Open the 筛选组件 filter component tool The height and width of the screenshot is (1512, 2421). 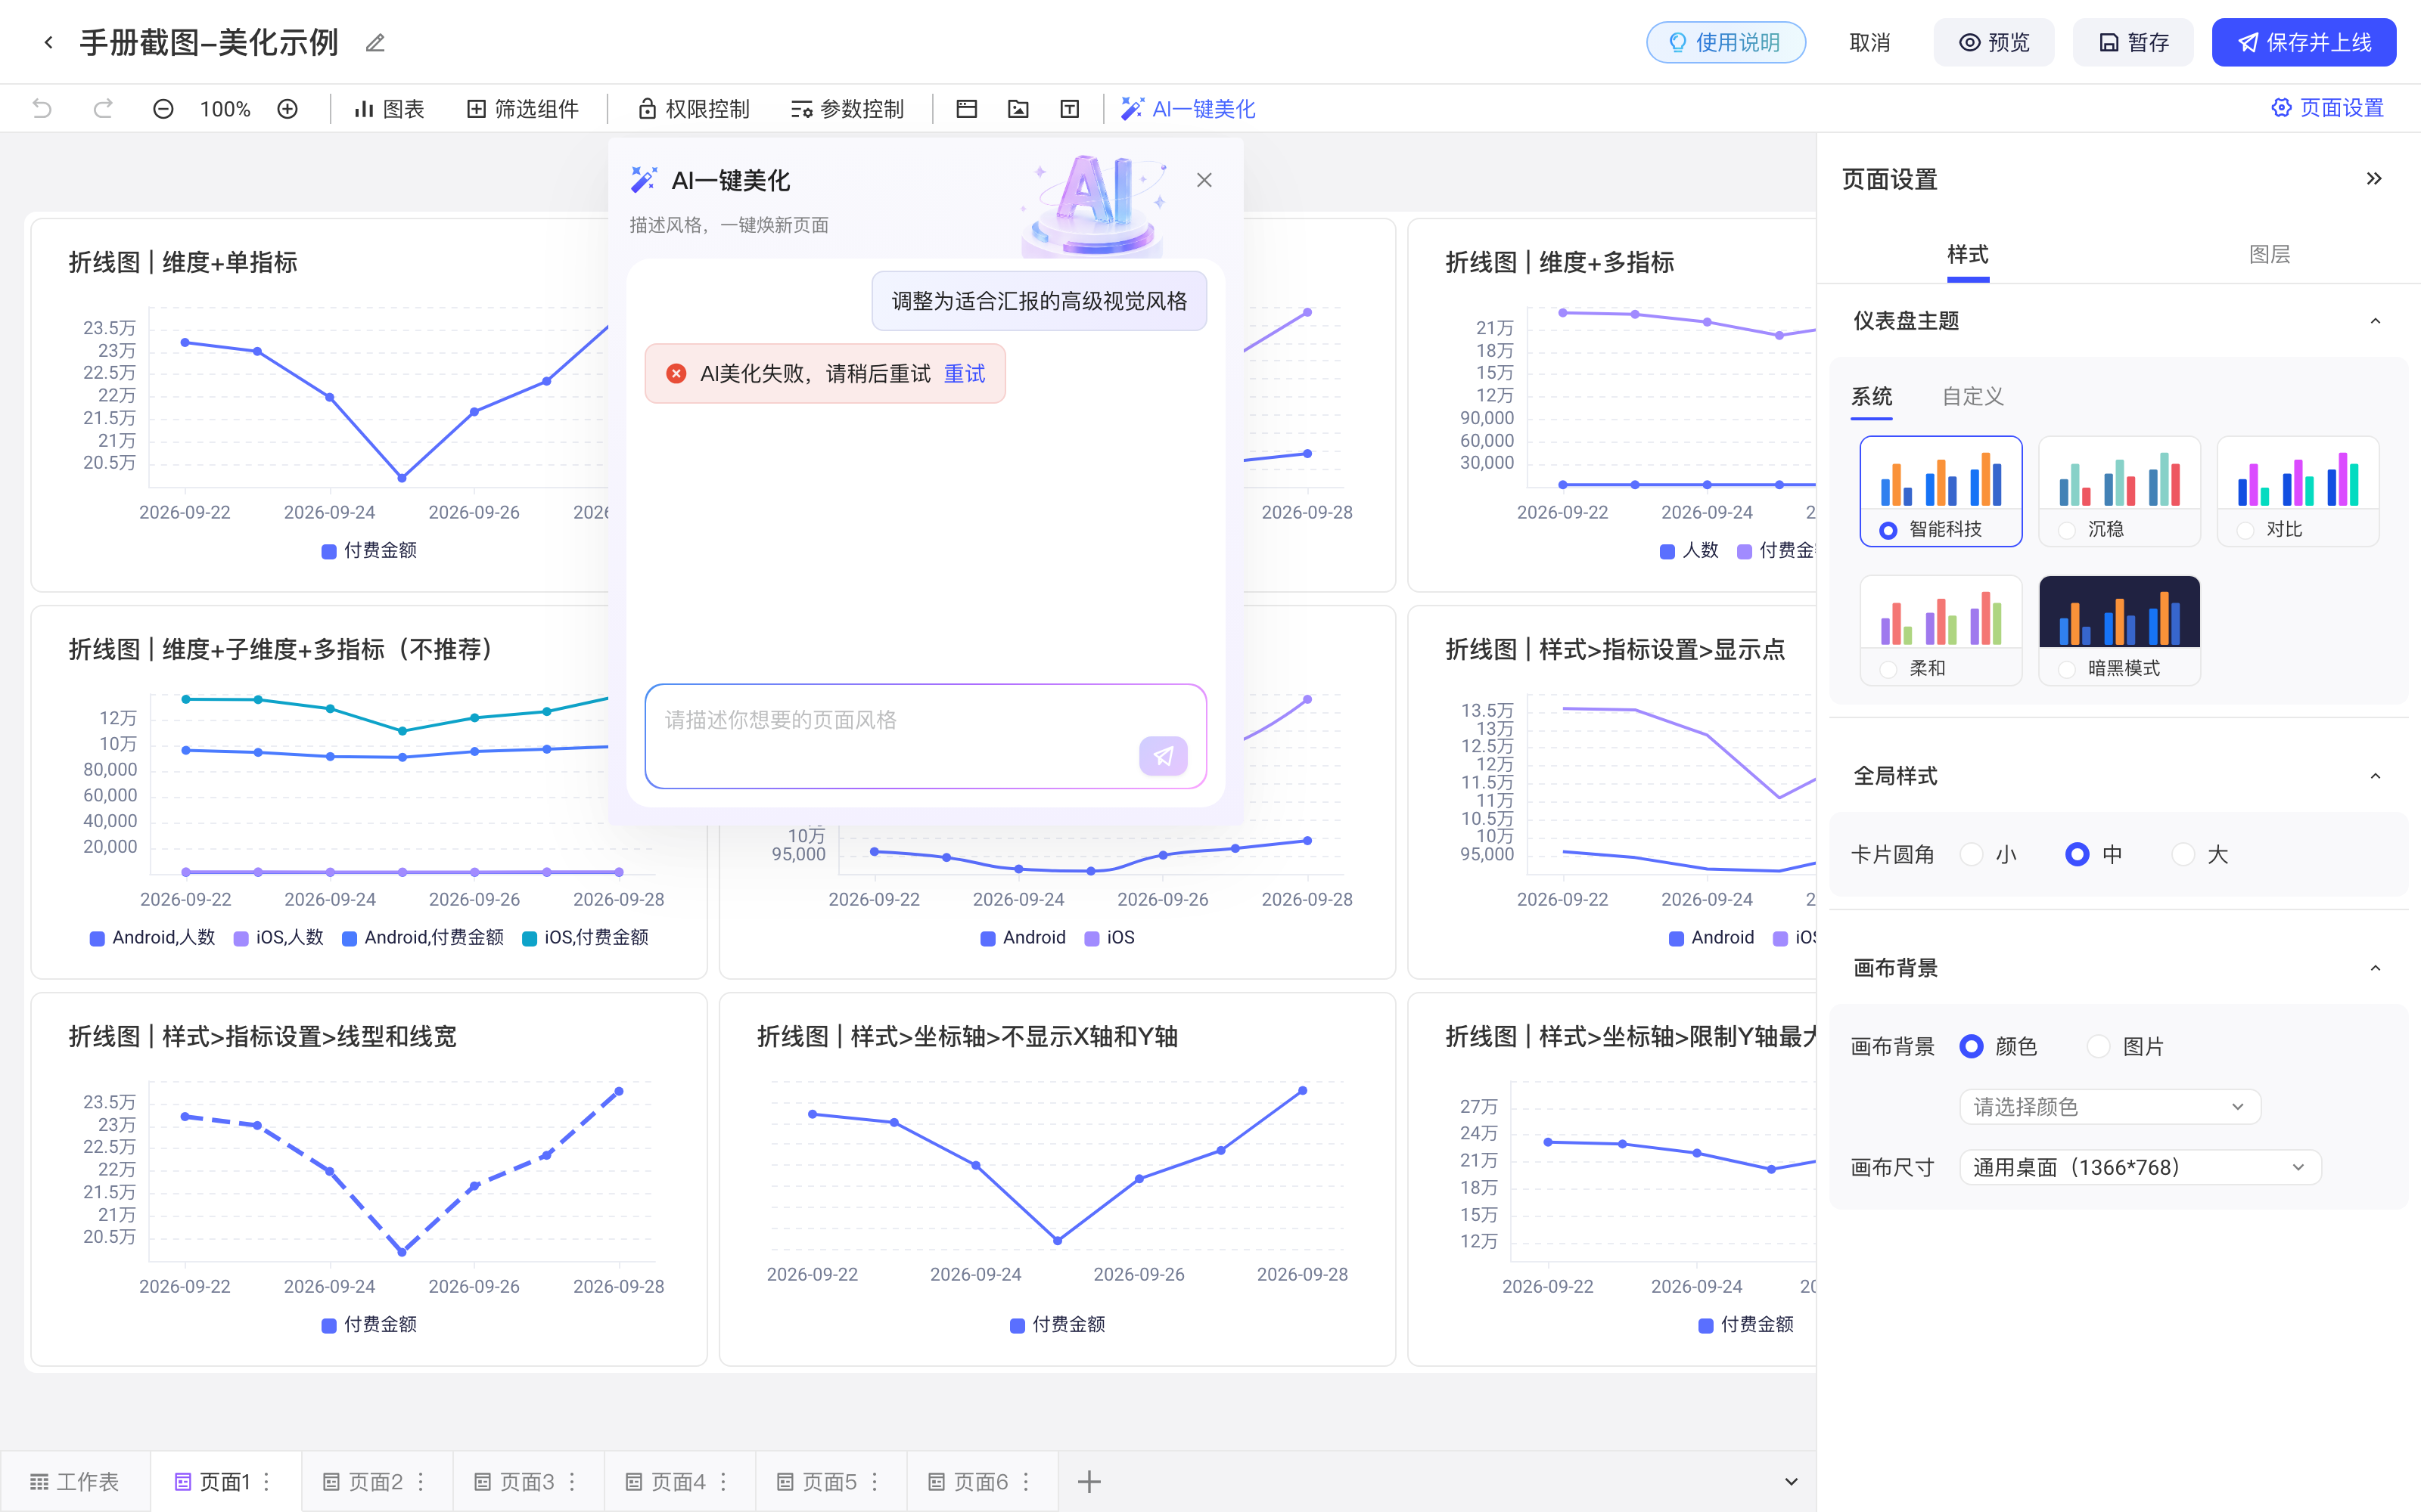coord(524,108)
